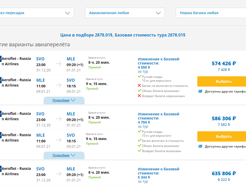The height and width of the screenshot is (185, 246).
Task: Click the green check next to 'Багаж включен в стоимость'
Action: [x=139, y=141]
